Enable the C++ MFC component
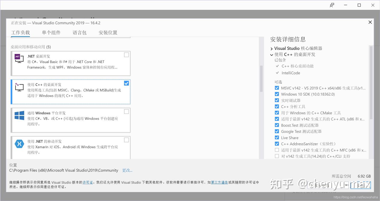 (277, 150)
